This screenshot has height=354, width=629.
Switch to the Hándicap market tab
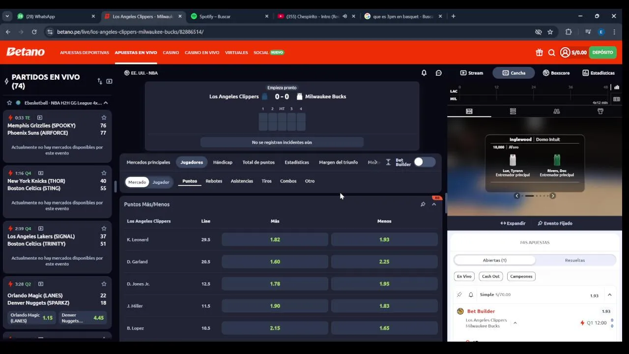[223, 162]
